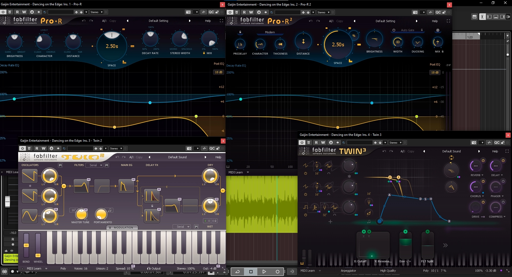
Task: Open Help menu in Pro-R
Action: (x=208, y=21)
